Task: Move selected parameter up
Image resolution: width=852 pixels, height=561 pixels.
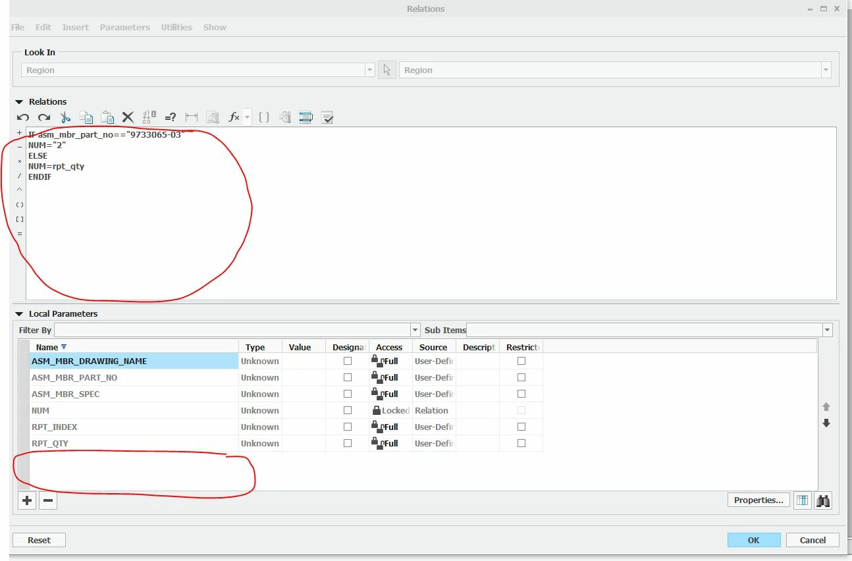Action: [x=826, y=407]
